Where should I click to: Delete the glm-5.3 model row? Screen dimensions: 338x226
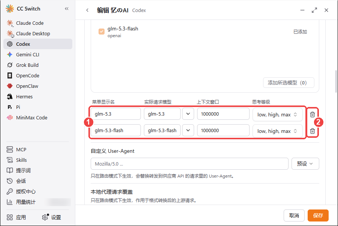tap(313, 114)
